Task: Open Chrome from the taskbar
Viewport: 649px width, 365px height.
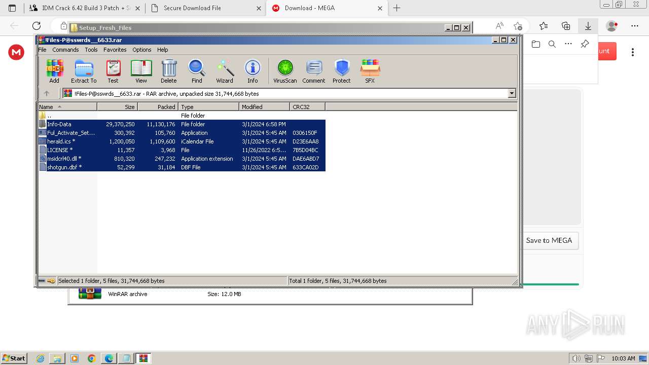Action: click(92, 358)
